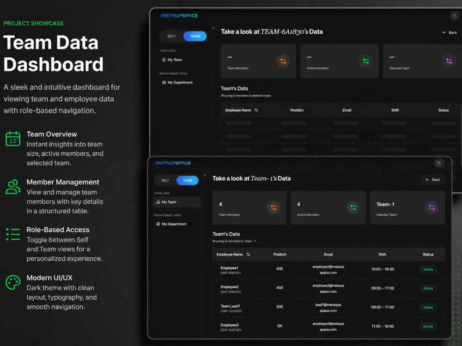Click the Team Overview calendar icon
This screenshot has height=346, width=462.
click(13, 139)
